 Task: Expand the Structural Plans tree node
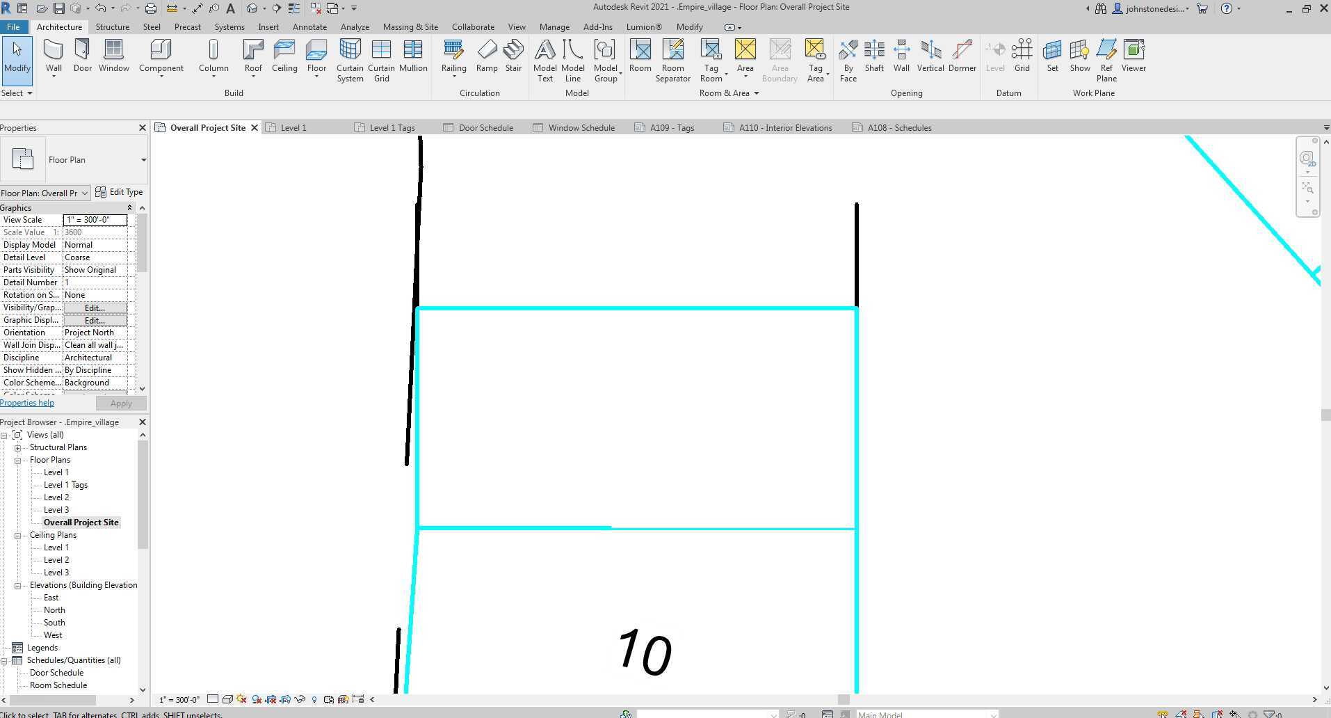pyautogui.click(x=17, y=447)
